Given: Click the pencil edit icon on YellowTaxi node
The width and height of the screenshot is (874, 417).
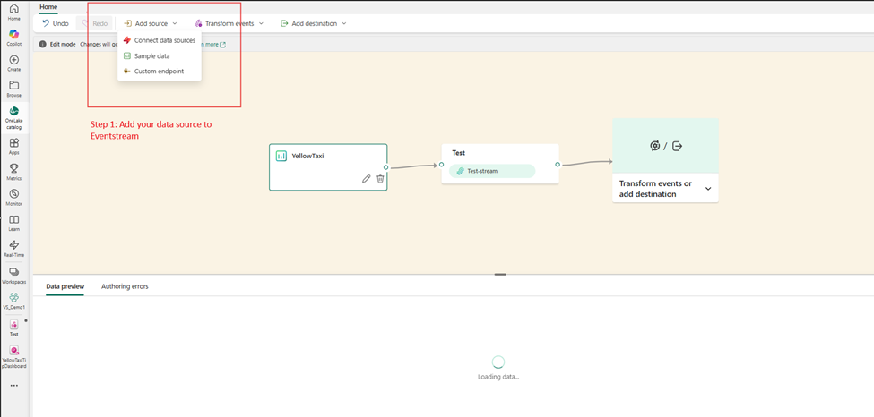Looking at the screenshot, I should (x=366, y=179).
